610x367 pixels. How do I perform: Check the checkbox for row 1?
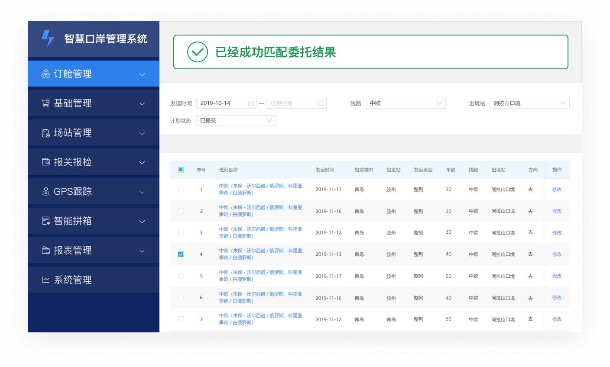[x=181, y=189]
